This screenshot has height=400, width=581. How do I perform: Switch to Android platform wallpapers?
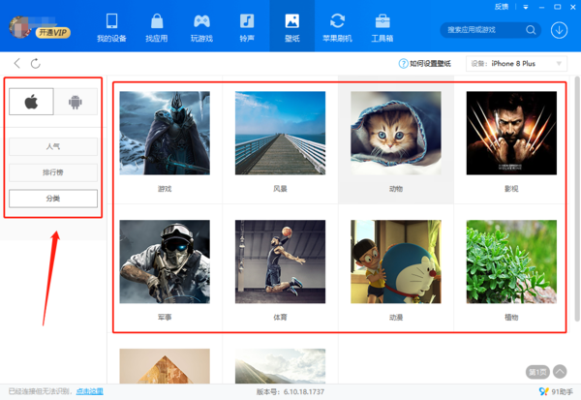76,102
